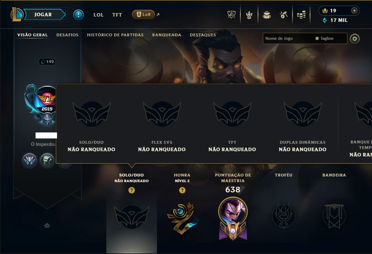Add RP with the plus button

(354, 11)
